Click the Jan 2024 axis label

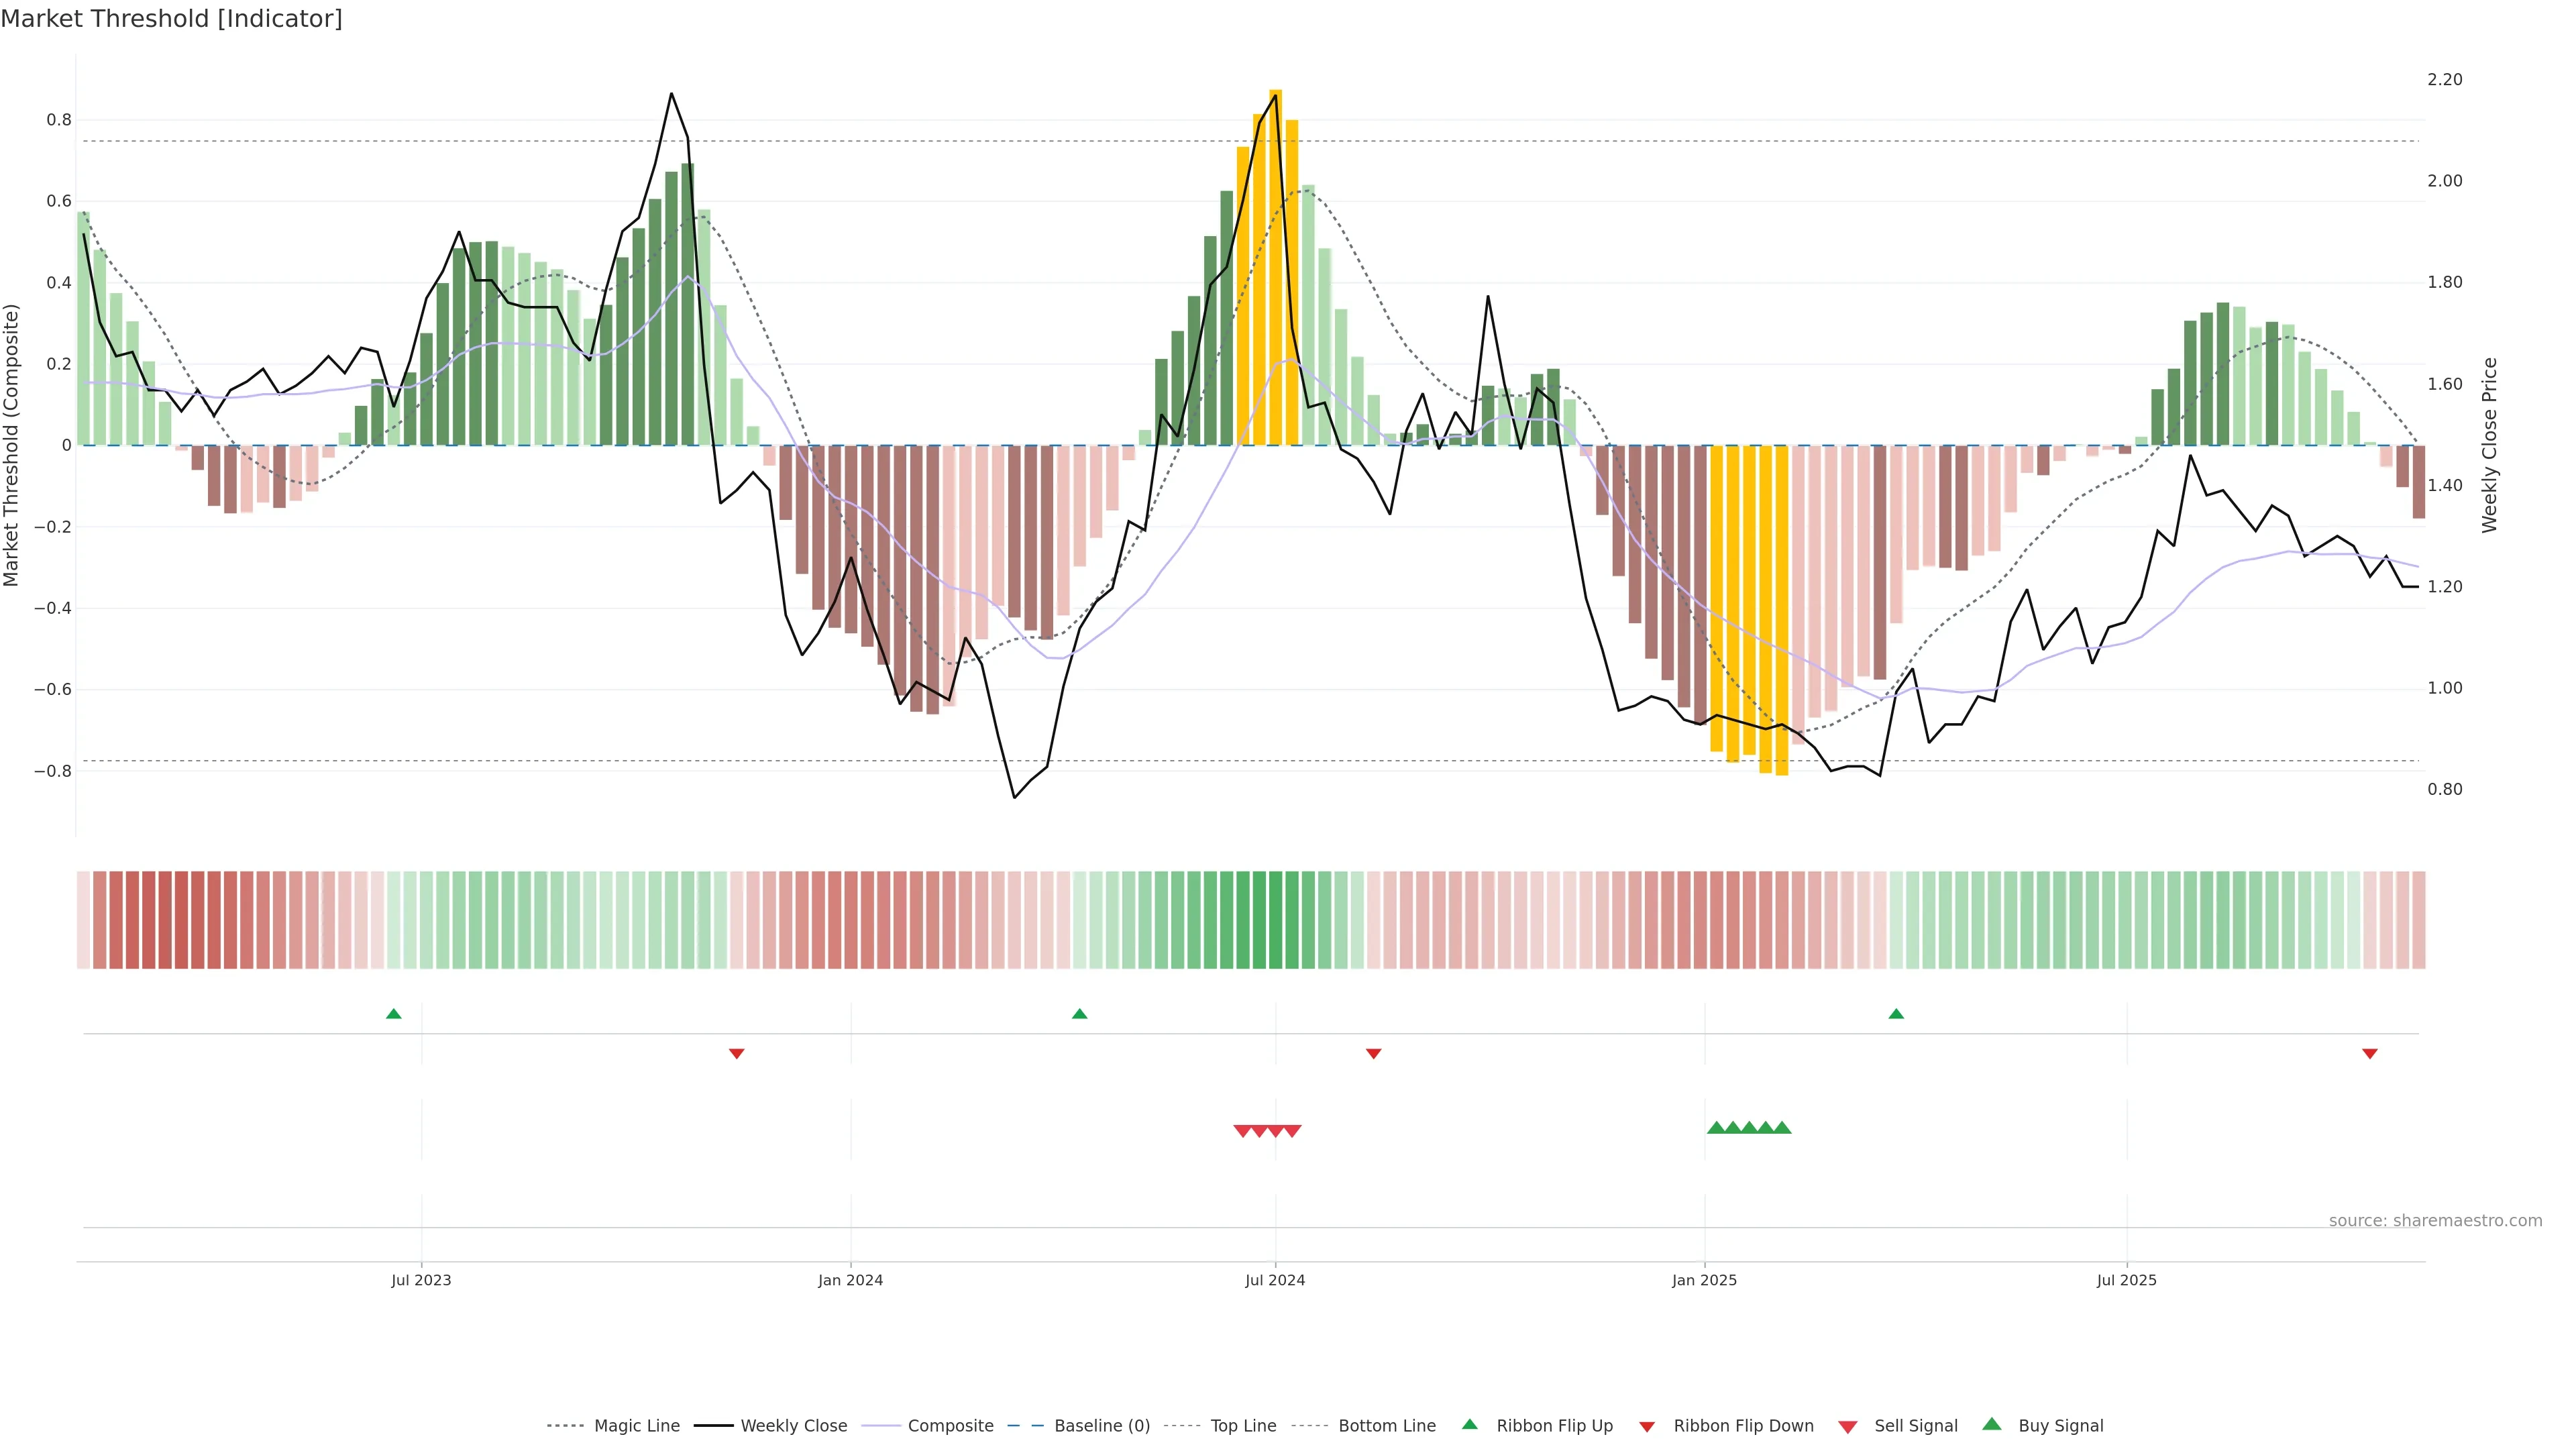(x=850, y=1280)
